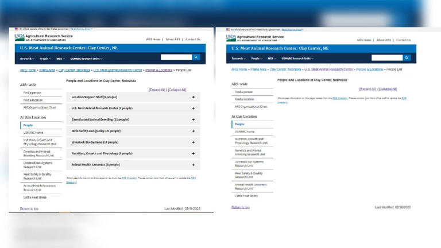Open the Research dropdown in left navigation bar
The height and width of the screenshot is (248, 441).
27,59
